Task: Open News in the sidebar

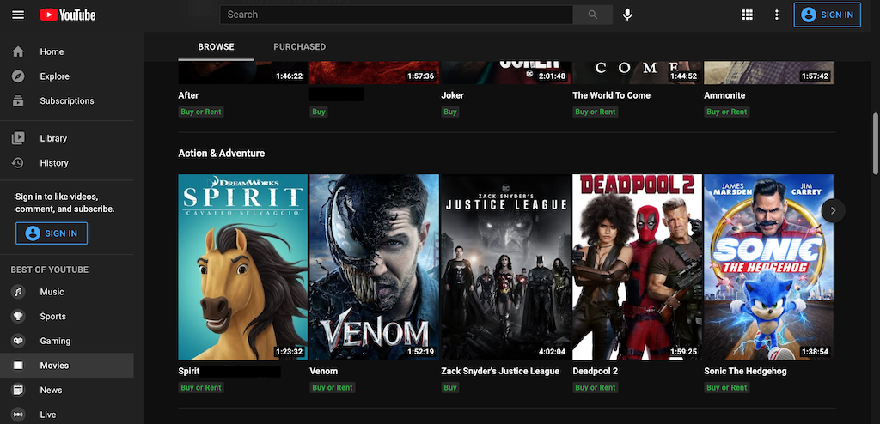Action: coord(67,390)
